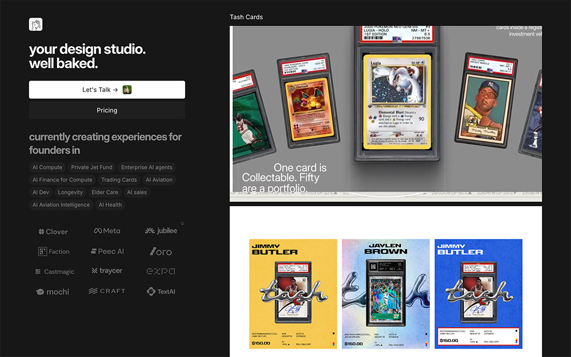The width and height of the screenshot is (571, 357).
Task: Click 'currently creating experiences for founders in' text
Action: [x=105, y=143]
